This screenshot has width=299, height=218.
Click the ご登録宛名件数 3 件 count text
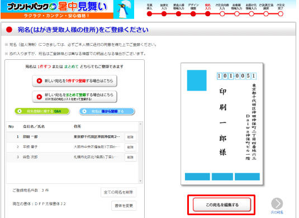click(31, 191)
